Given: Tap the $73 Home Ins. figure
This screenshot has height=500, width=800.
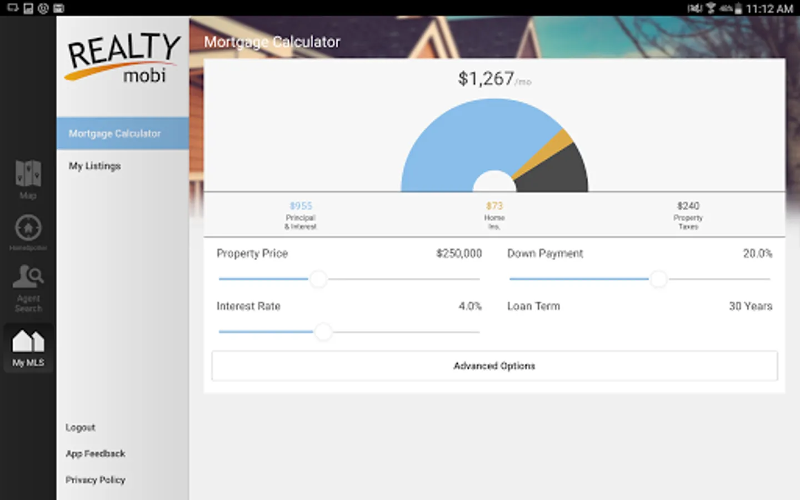Looking at the screenshot, I should pyautogui.click(x=494, y=216).
